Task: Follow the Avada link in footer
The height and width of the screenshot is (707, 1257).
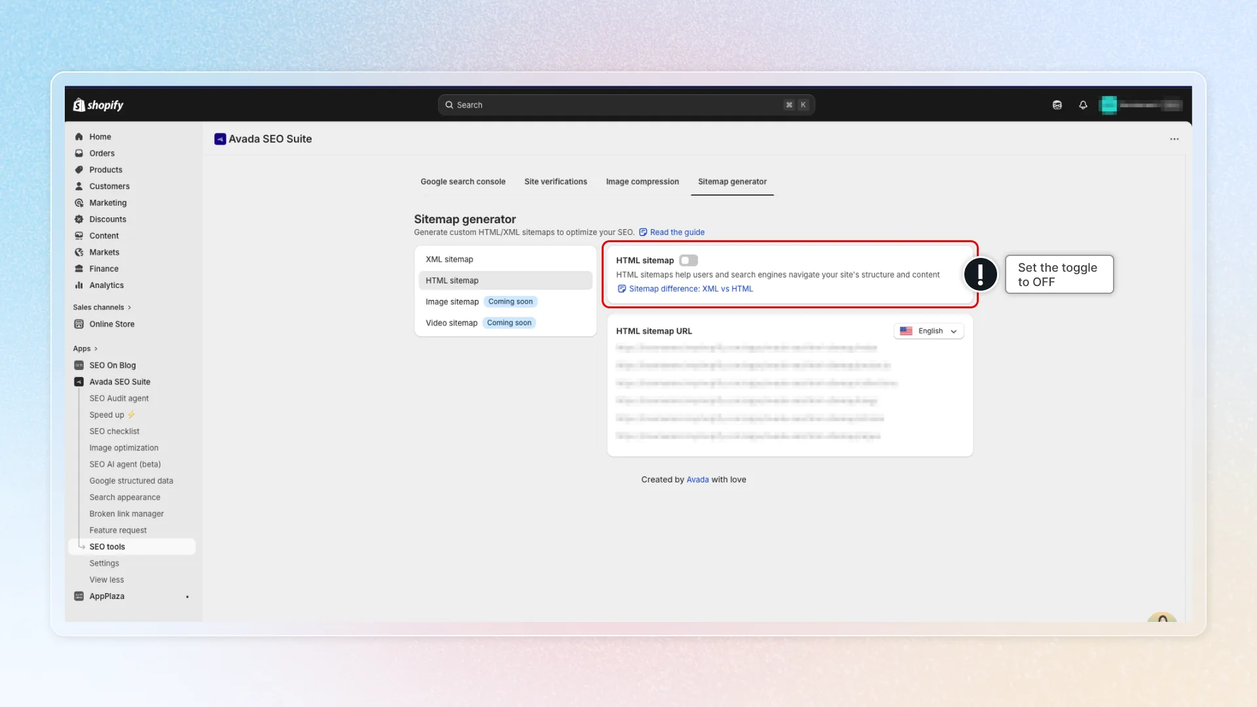Action: pos(697,480)
